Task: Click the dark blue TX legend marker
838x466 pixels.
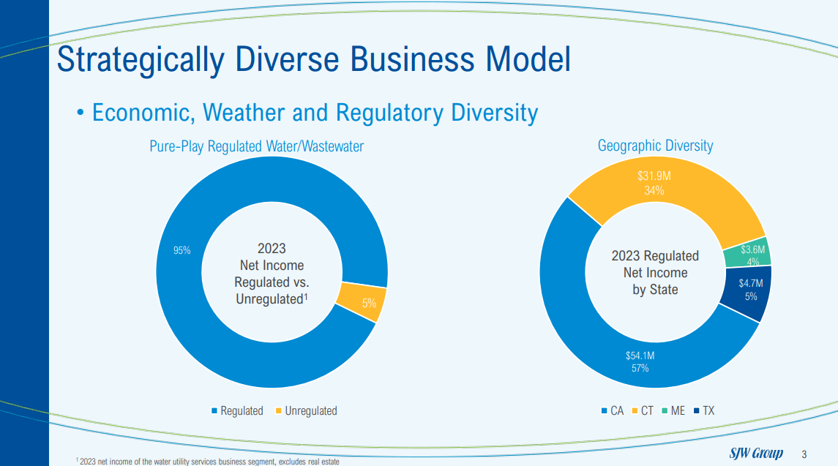Action: (696, 411)
